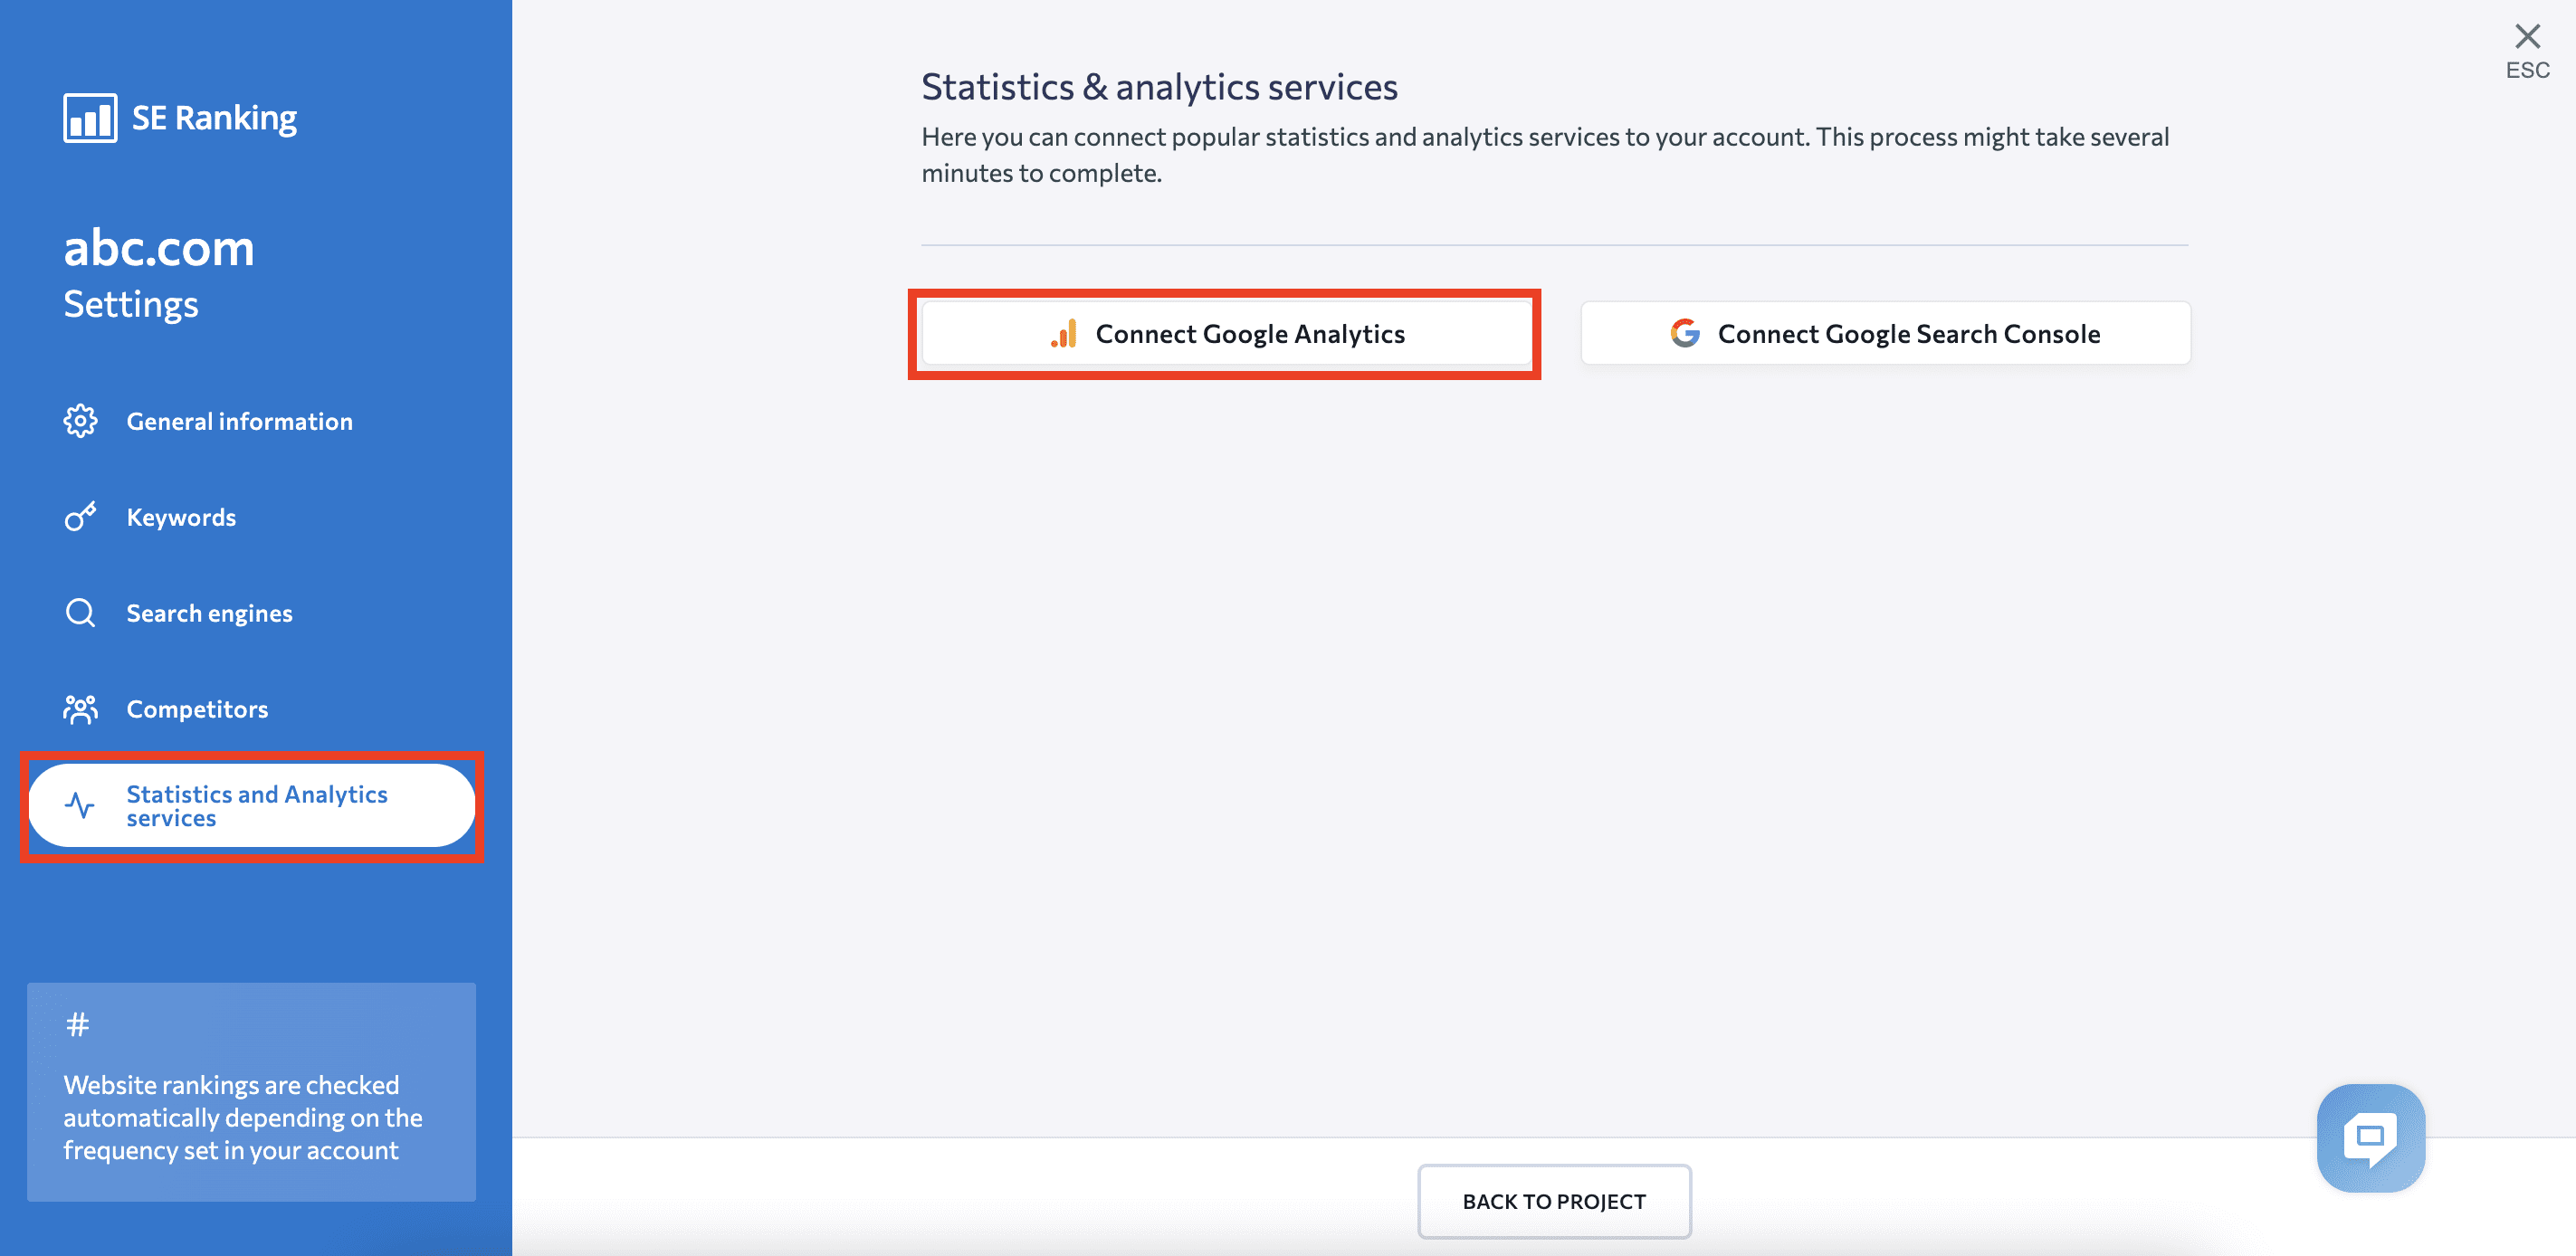Click the Keywords key icon

pos(80,517)
